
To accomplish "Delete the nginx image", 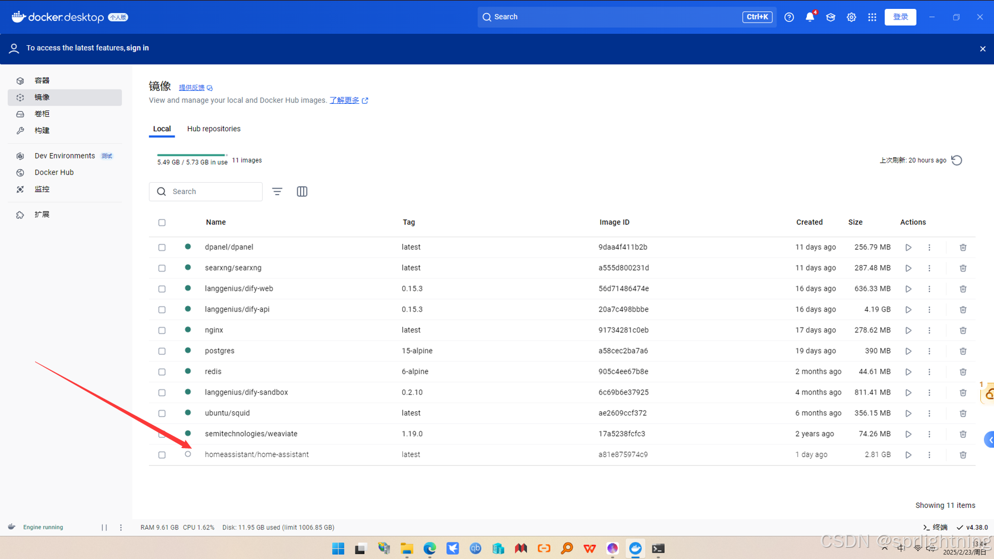I will (x=963, y=331).
